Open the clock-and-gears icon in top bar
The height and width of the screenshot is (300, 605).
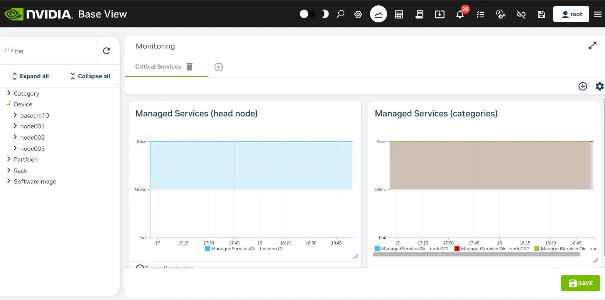click(x=501, y=14)
